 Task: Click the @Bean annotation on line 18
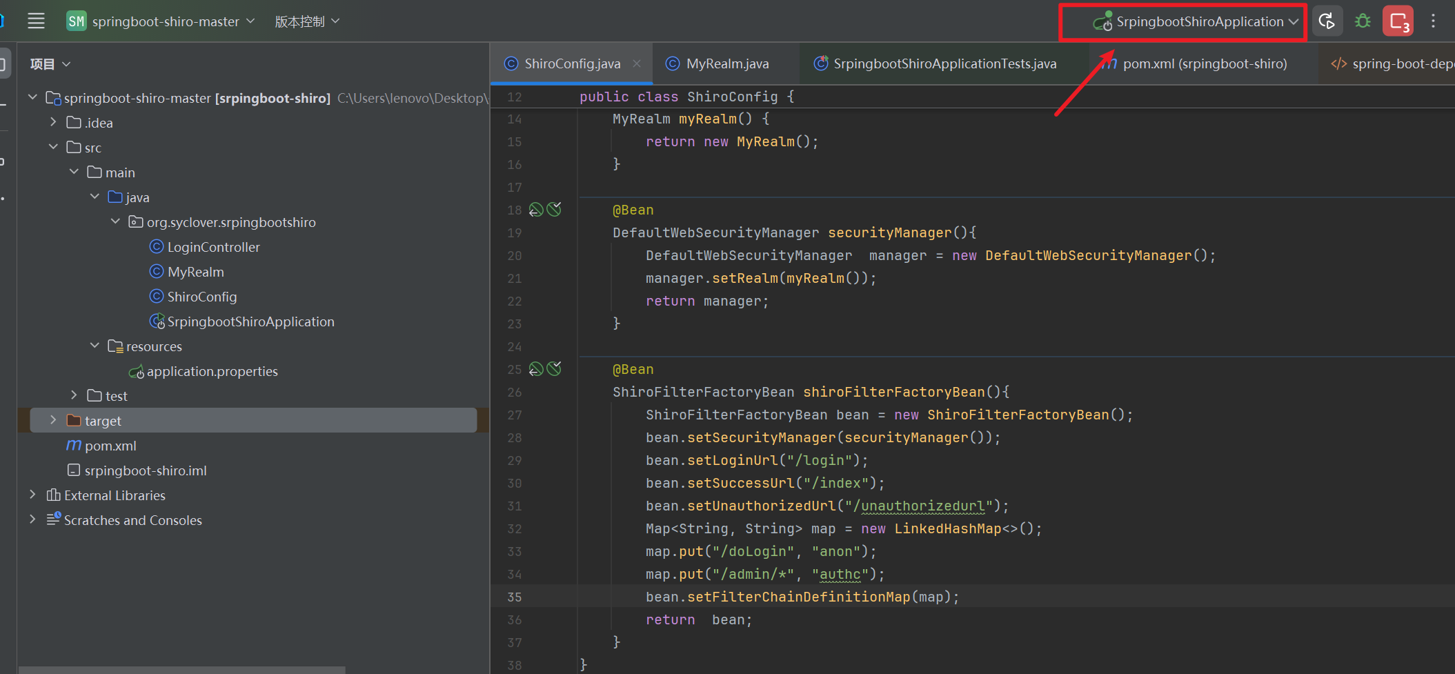[x=633, y=210]
